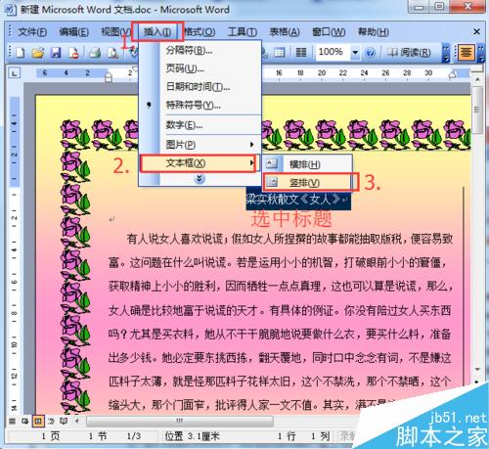Viewport: 489px width, 449px height.
Task: Open the 表格(A) menu
Action: 285,32
